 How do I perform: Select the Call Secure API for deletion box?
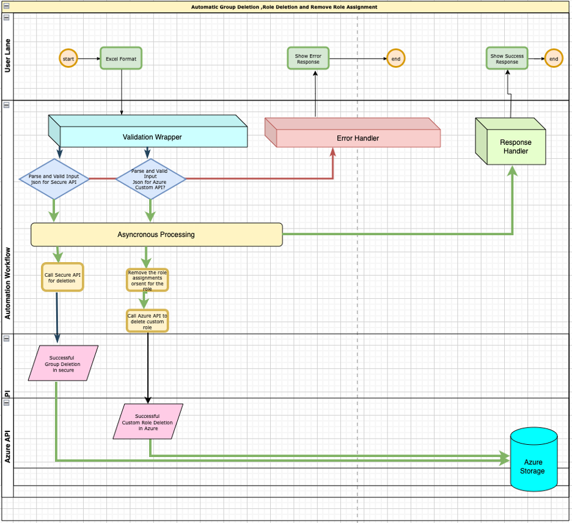pyautogui.click(x=62, y=277)
